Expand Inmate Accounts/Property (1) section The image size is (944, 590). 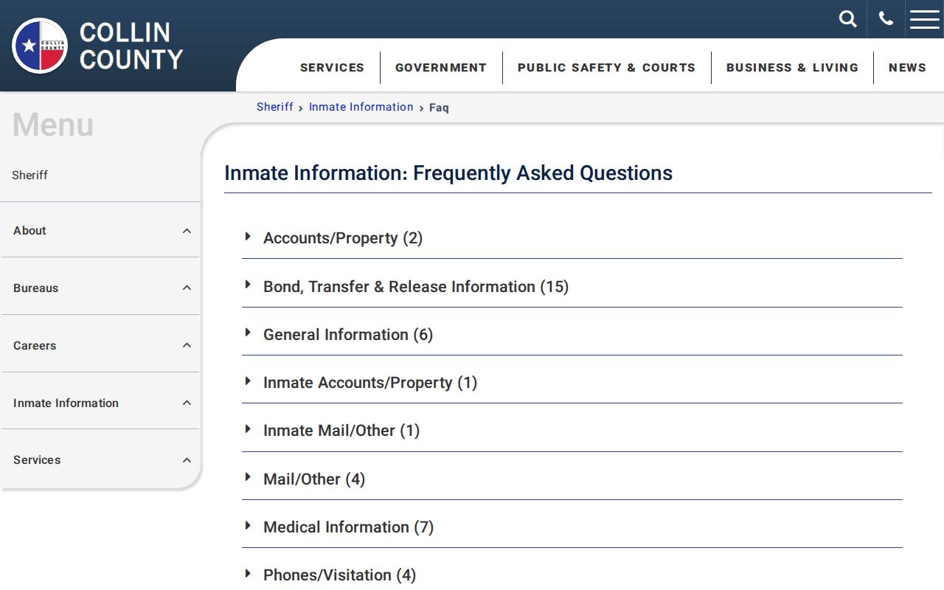click(572, 383)
